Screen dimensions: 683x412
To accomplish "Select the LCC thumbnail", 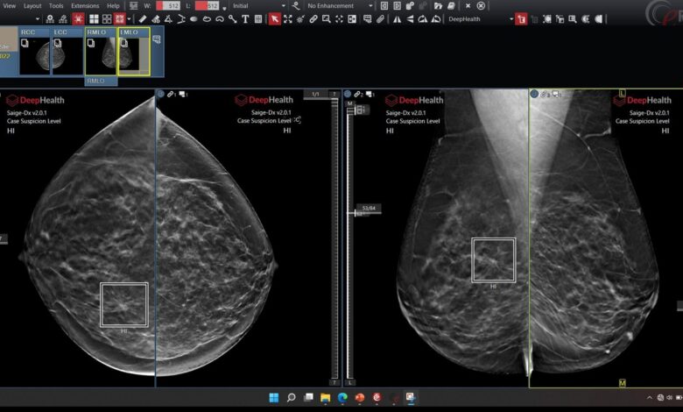I will click(x=67, y=52).
